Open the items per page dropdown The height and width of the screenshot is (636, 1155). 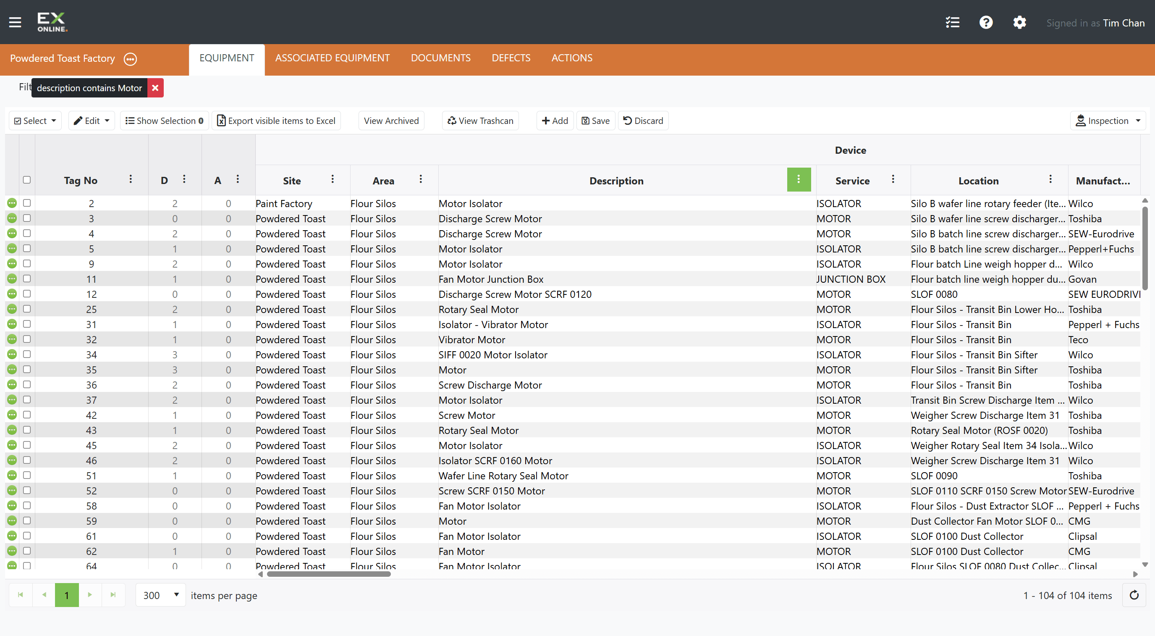point(160,595)
